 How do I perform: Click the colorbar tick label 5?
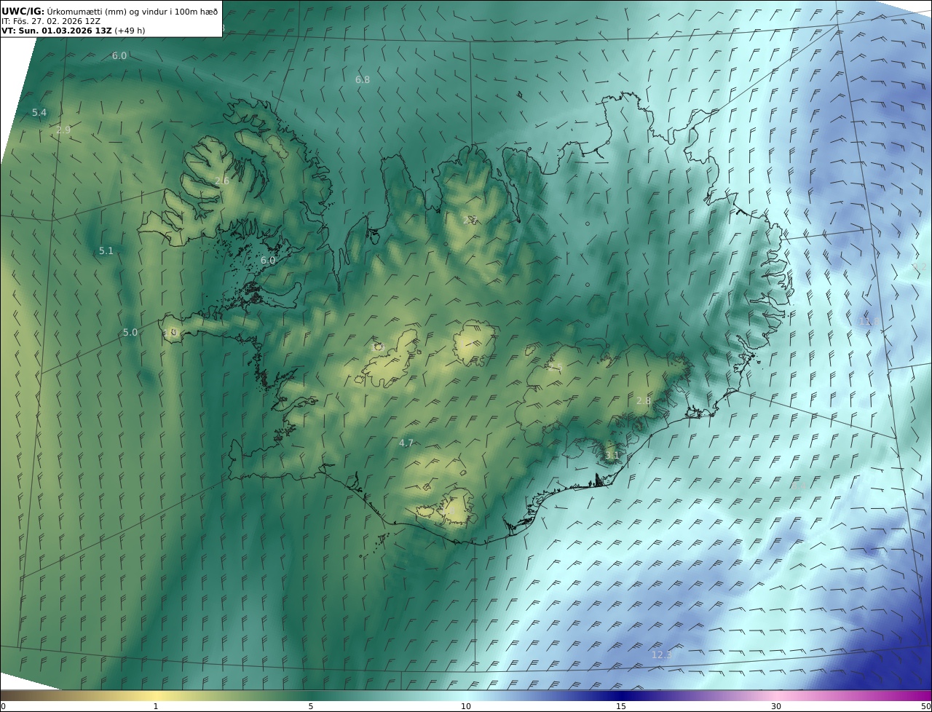(311, 706)
